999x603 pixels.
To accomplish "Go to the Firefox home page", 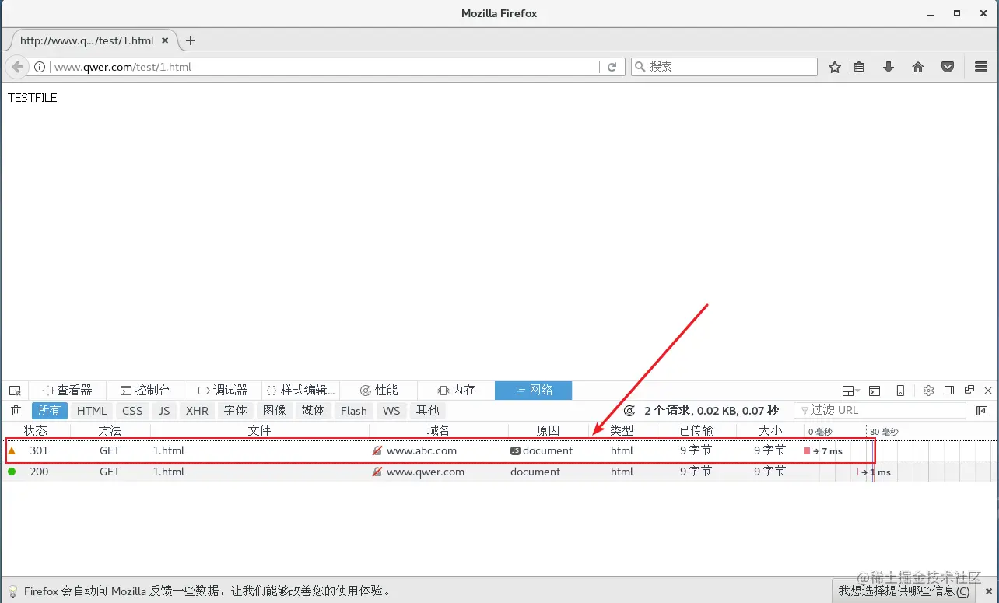I will pyautogui.click(x=918, y=68).
